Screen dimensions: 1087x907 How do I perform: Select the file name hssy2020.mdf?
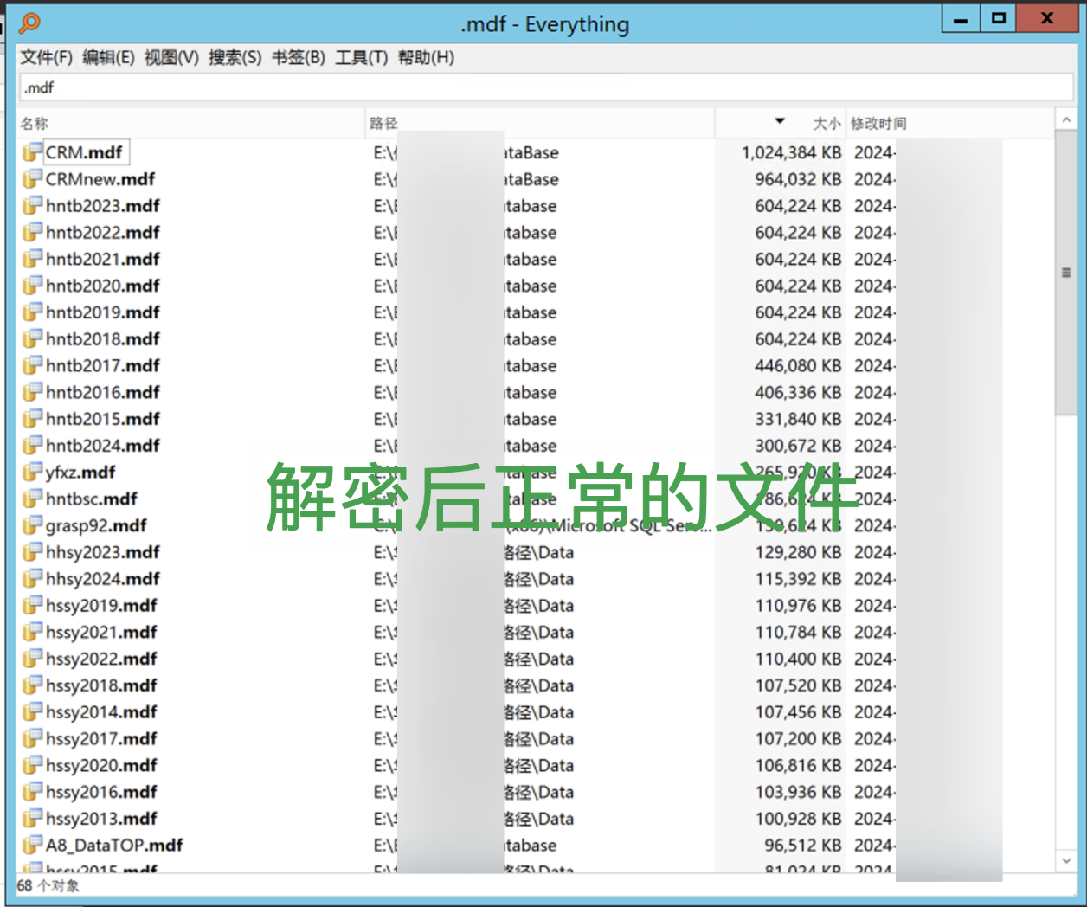[101, 766]
